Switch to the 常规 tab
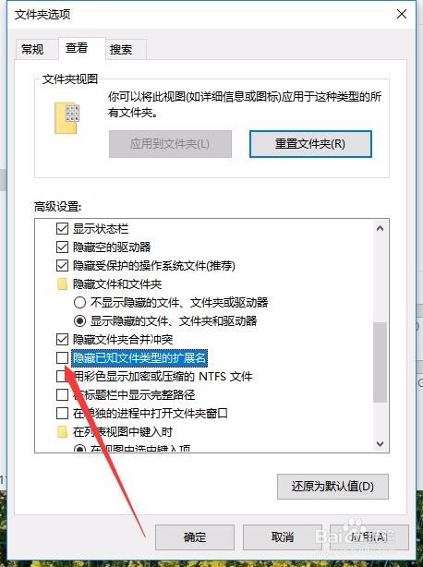This screenshot has width=423, height=567. [32, 49]
